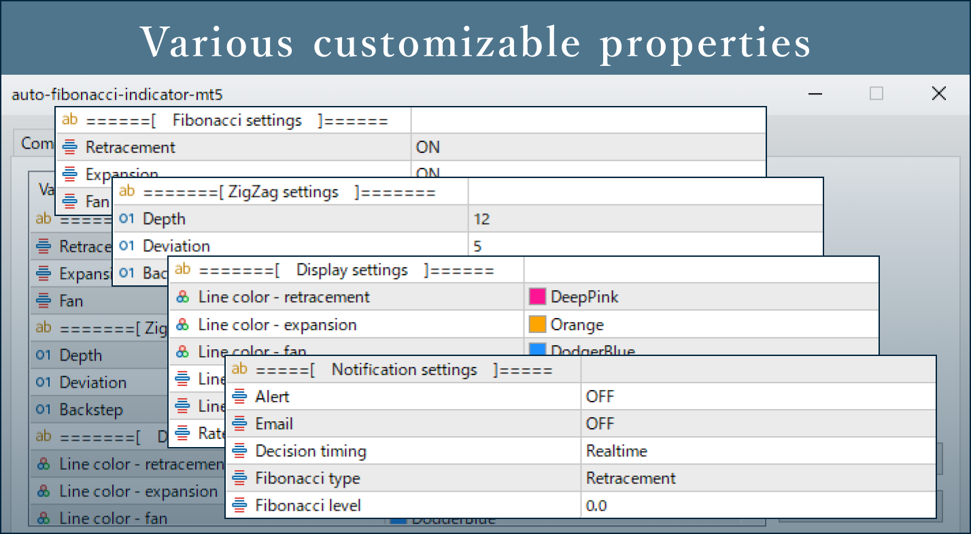Screen dimensions: 971x534
Task: Close the auto-fibonacci-indicator-mt5 dialog
Action: click(x=938, y=94)
